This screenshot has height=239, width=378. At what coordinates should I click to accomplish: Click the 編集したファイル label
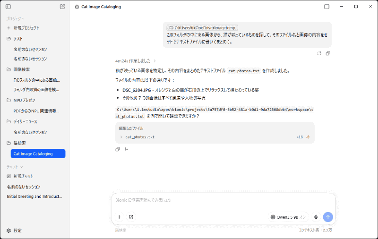pos(131,128)
